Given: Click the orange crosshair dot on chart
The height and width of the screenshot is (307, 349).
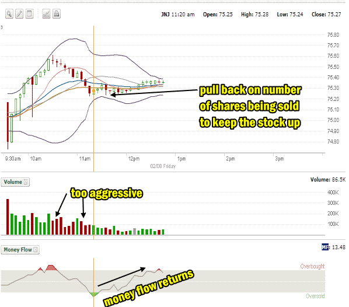Looking at the screenshot, I should pos(94,91).
